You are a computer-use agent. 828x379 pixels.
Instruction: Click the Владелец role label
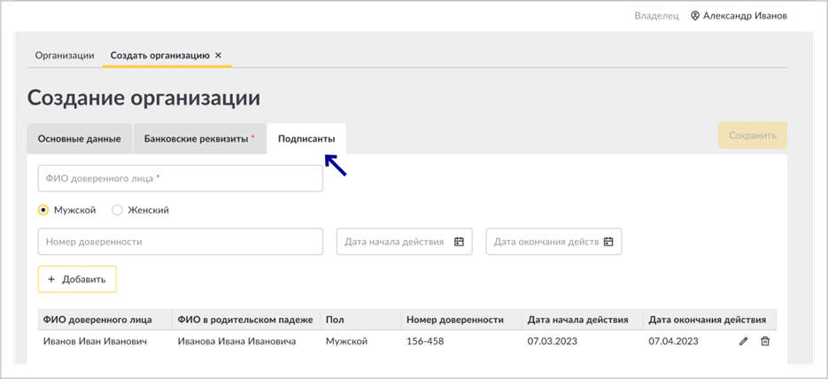click(x=656, y=16)
